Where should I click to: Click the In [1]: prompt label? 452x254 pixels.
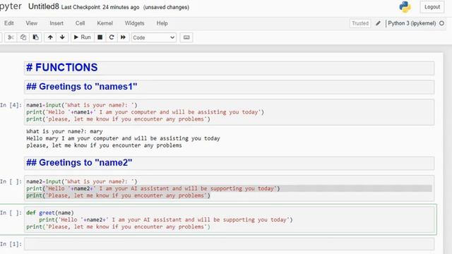click(x=11, y=244)
